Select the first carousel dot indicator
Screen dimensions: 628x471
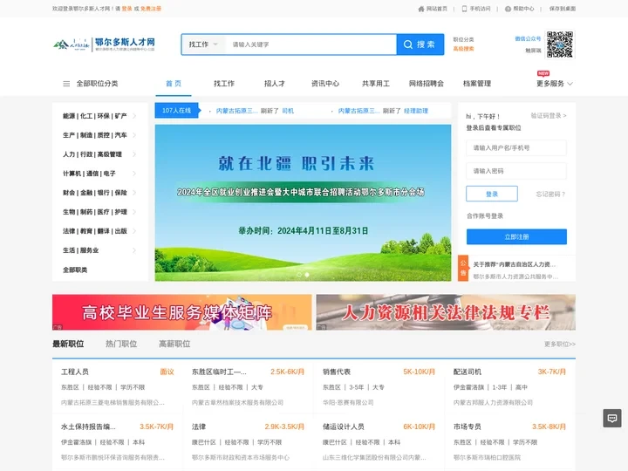[299, 275]
